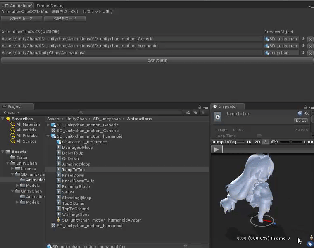
Task: Click the Project search field
Action: [130, 112]
